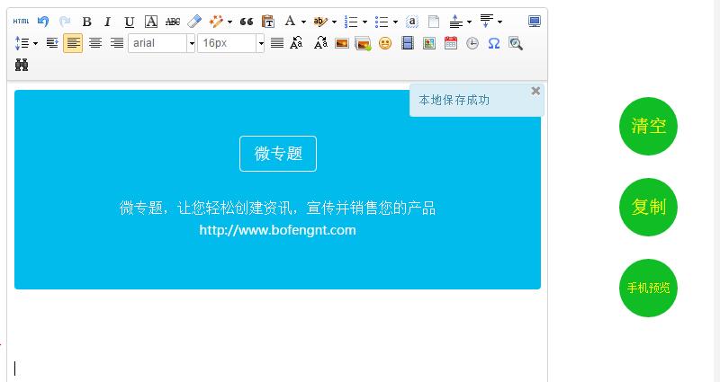The image size is (720, 382).
Task: Toggle the character border icon
Action: [x=151, y=22]
